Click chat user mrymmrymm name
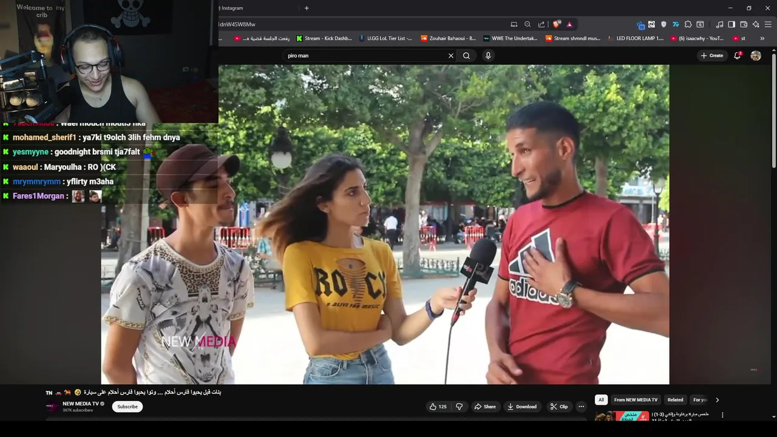The height and width of the screenshot is (437, 777). pos(36,181)
